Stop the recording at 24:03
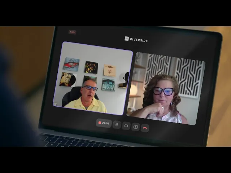The height and width of the screenshot is (173, 231). pos(104,123)
